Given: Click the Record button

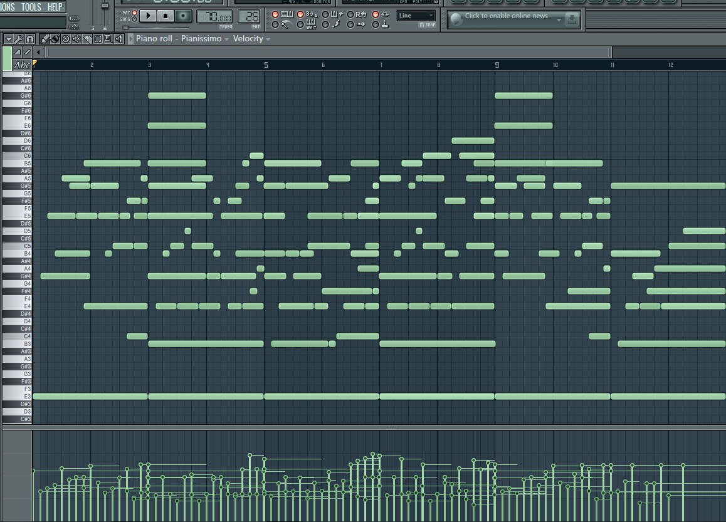Looking at the screenshot, I should click(183, 16).
